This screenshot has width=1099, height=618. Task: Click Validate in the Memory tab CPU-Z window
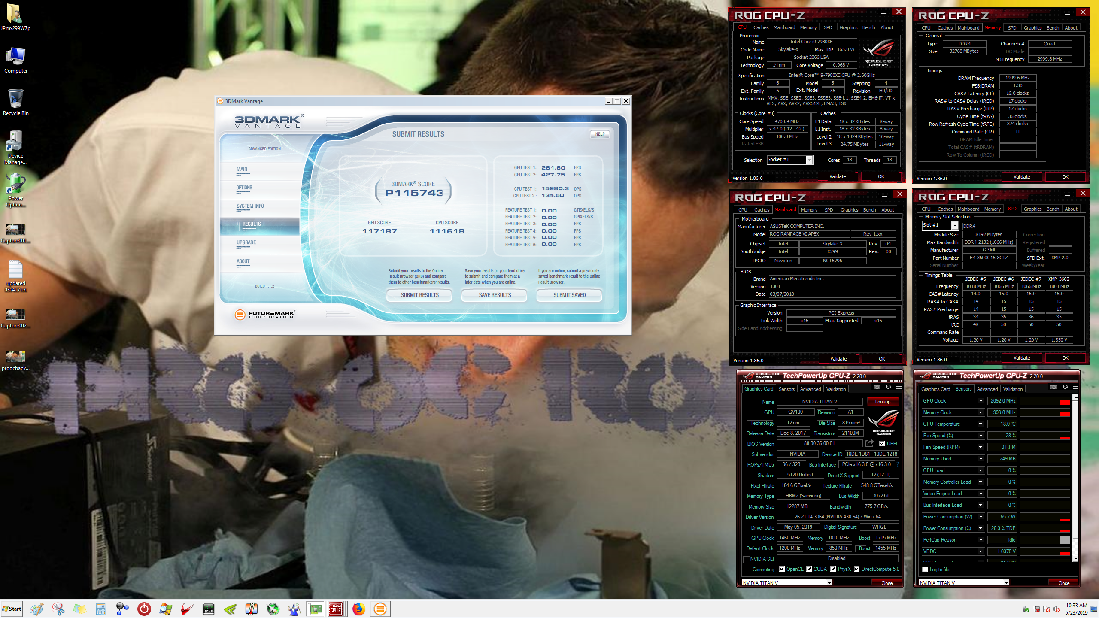pos(1021,177)
